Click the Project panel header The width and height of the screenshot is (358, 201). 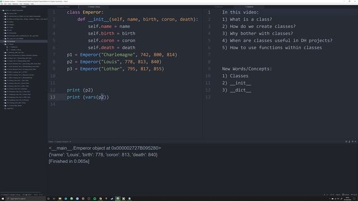[x=23, y=7]
